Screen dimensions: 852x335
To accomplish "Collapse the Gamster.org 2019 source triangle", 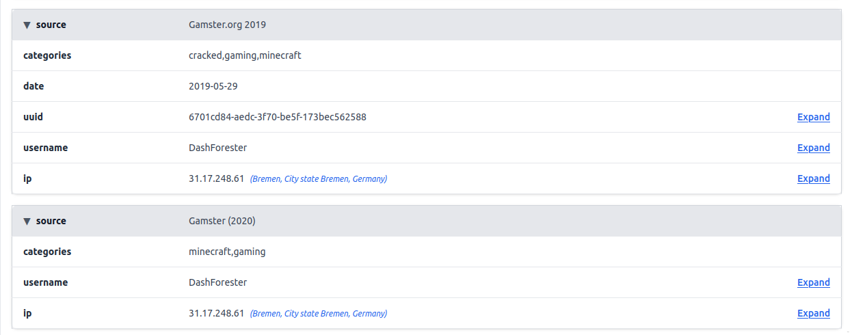I will click(27, 25).
